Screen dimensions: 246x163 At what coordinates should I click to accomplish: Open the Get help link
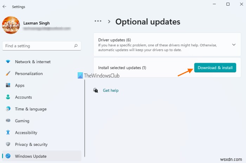110,90
